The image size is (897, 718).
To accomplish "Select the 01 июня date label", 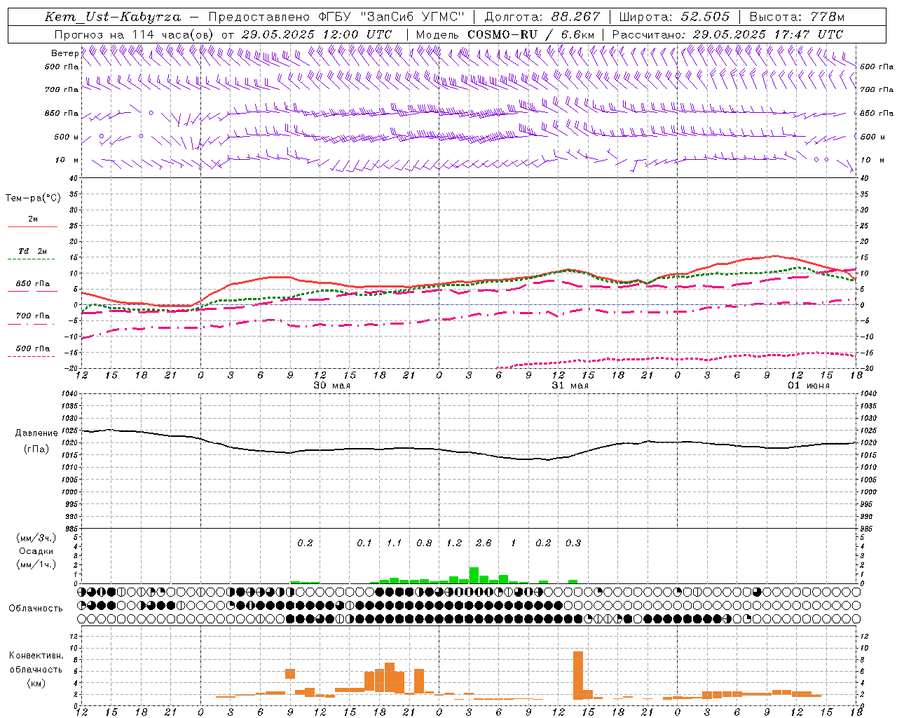I will pos(809,386).
